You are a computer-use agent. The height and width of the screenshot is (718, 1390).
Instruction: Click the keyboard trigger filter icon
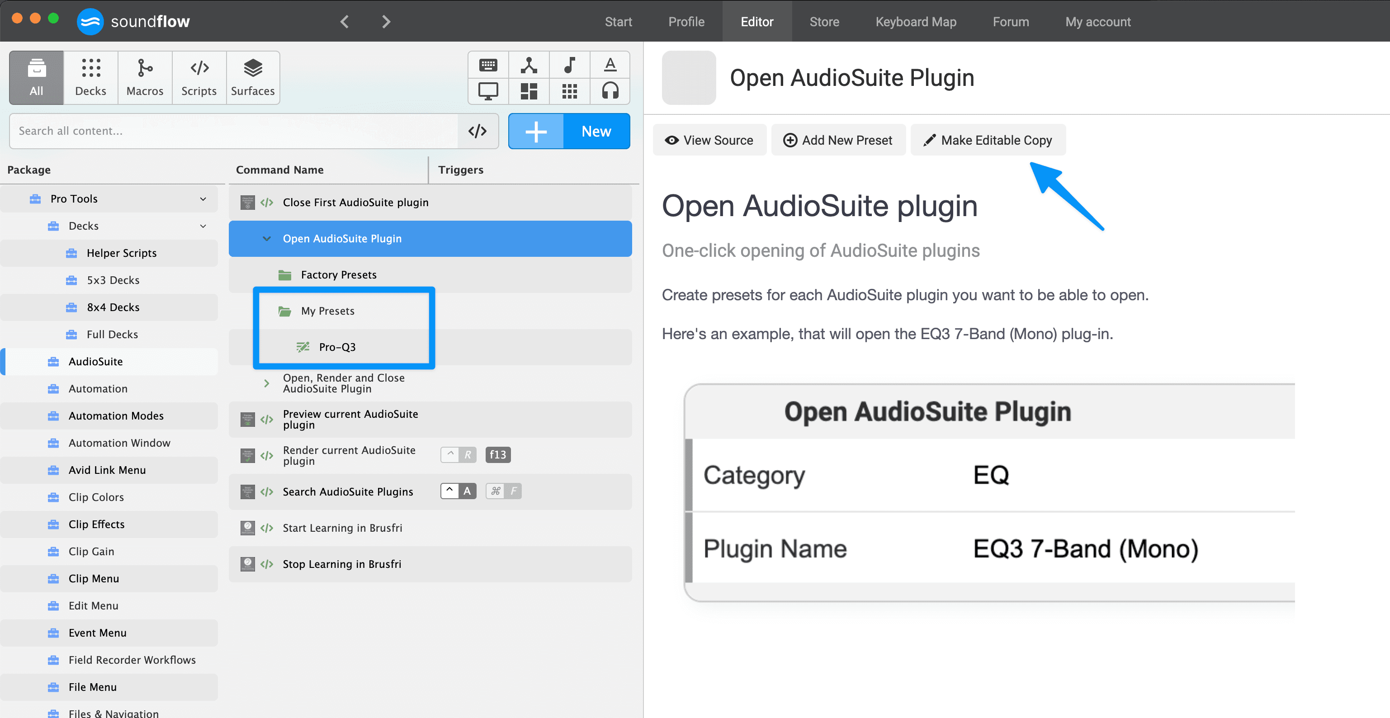tap(488, 65)
